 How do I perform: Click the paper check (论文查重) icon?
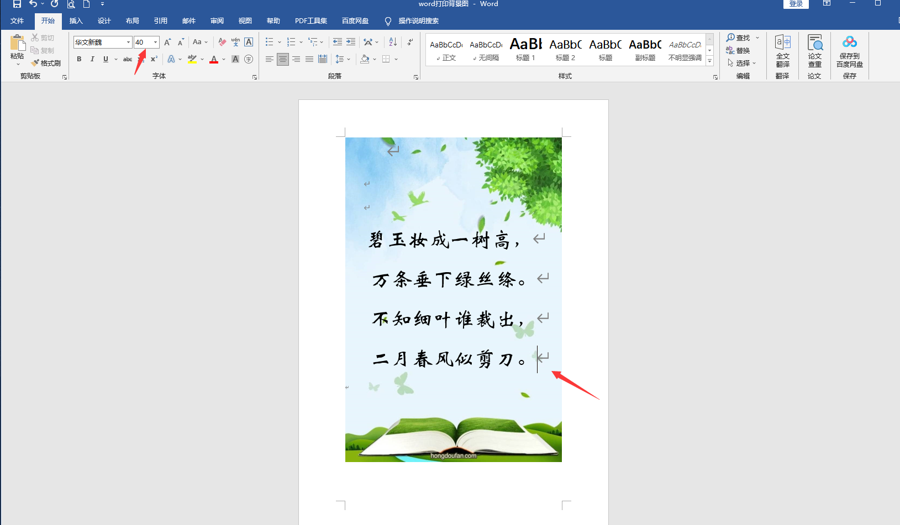pyautogui.click(x=814, y=51)
